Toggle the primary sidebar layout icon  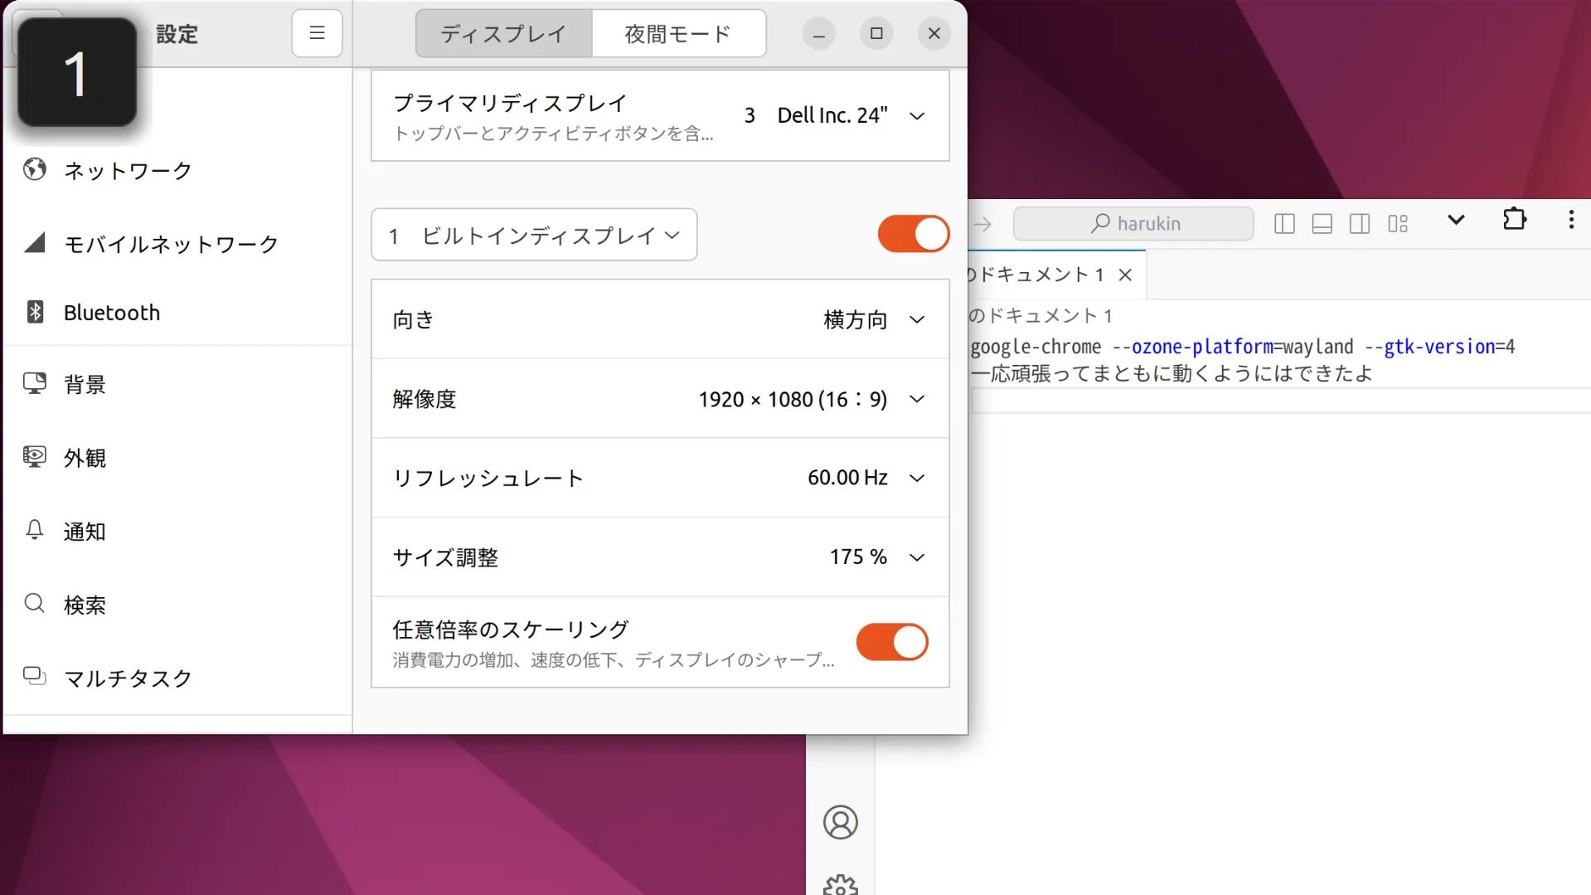pos(1284,223)
